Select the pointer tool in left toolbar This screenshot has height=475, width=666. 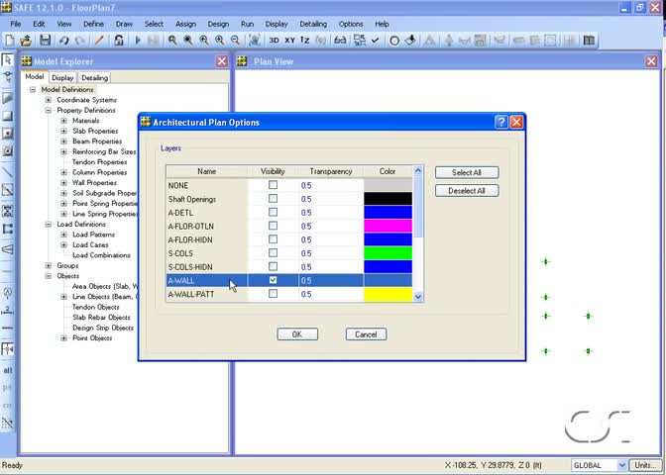point(8,60)
